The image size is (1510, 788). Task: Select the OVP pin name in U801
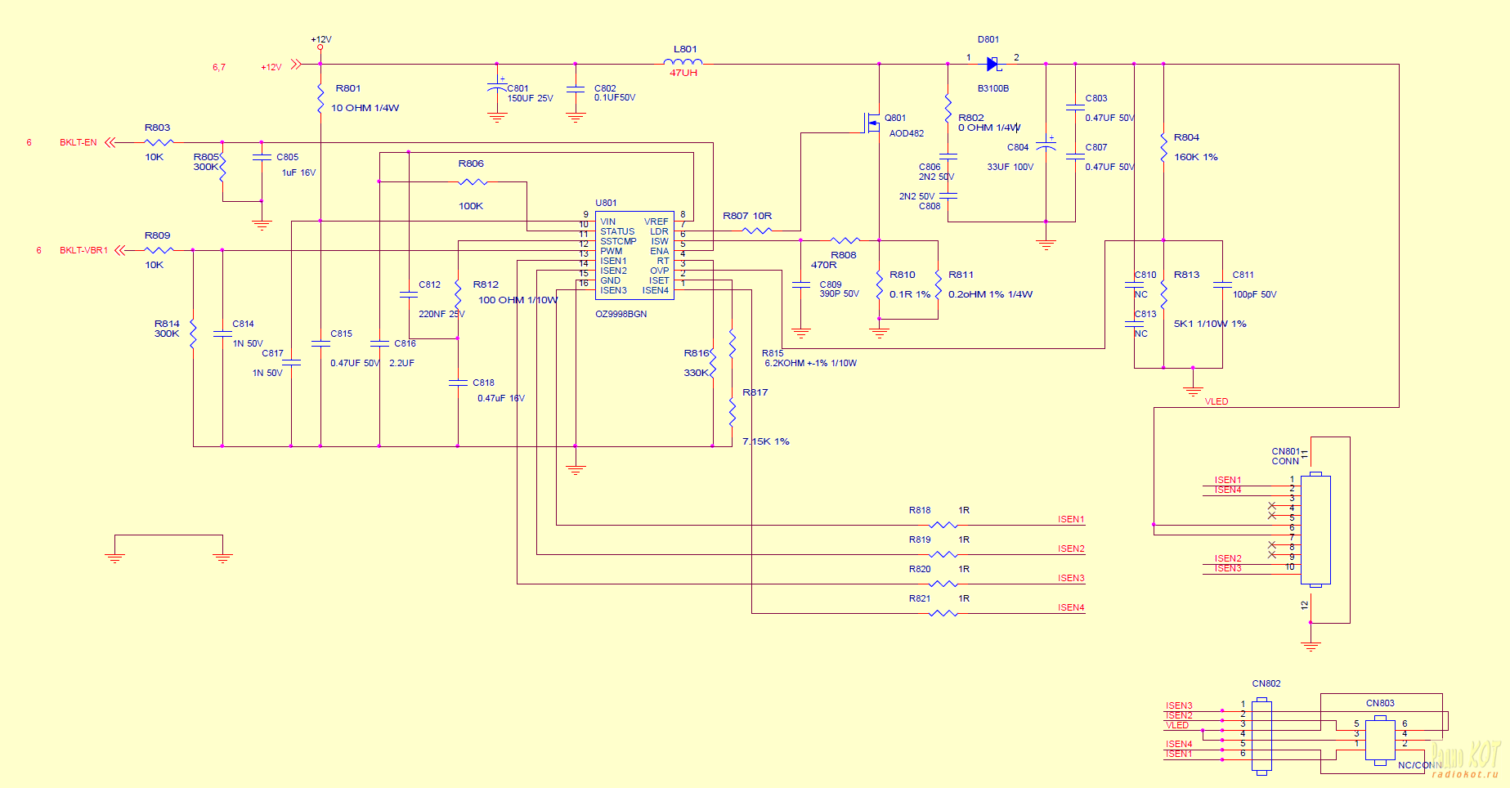[x=660, y=271]
